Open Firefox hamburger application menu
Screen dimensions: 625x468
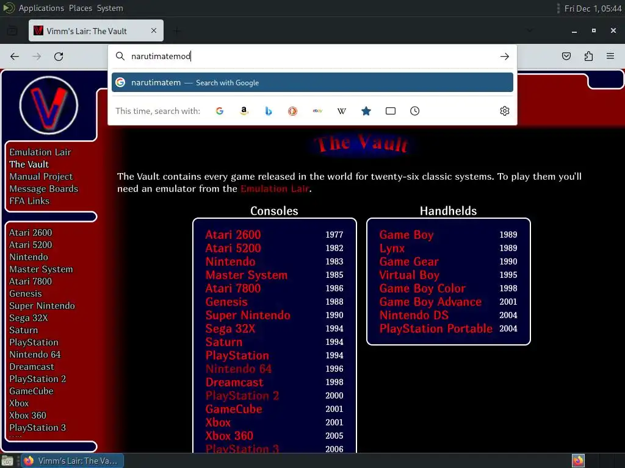coord(610,56)
